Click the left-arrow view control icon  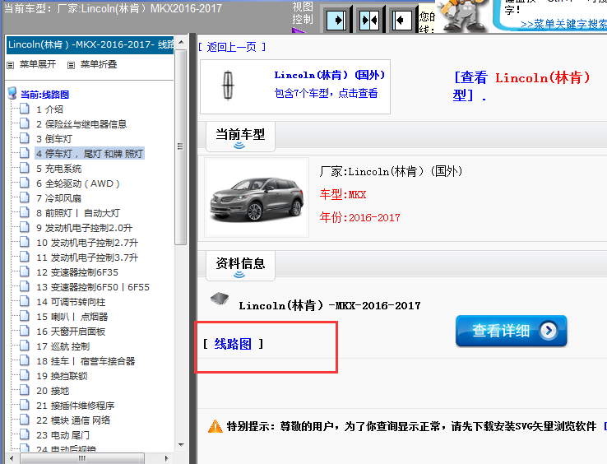point(402,20)
